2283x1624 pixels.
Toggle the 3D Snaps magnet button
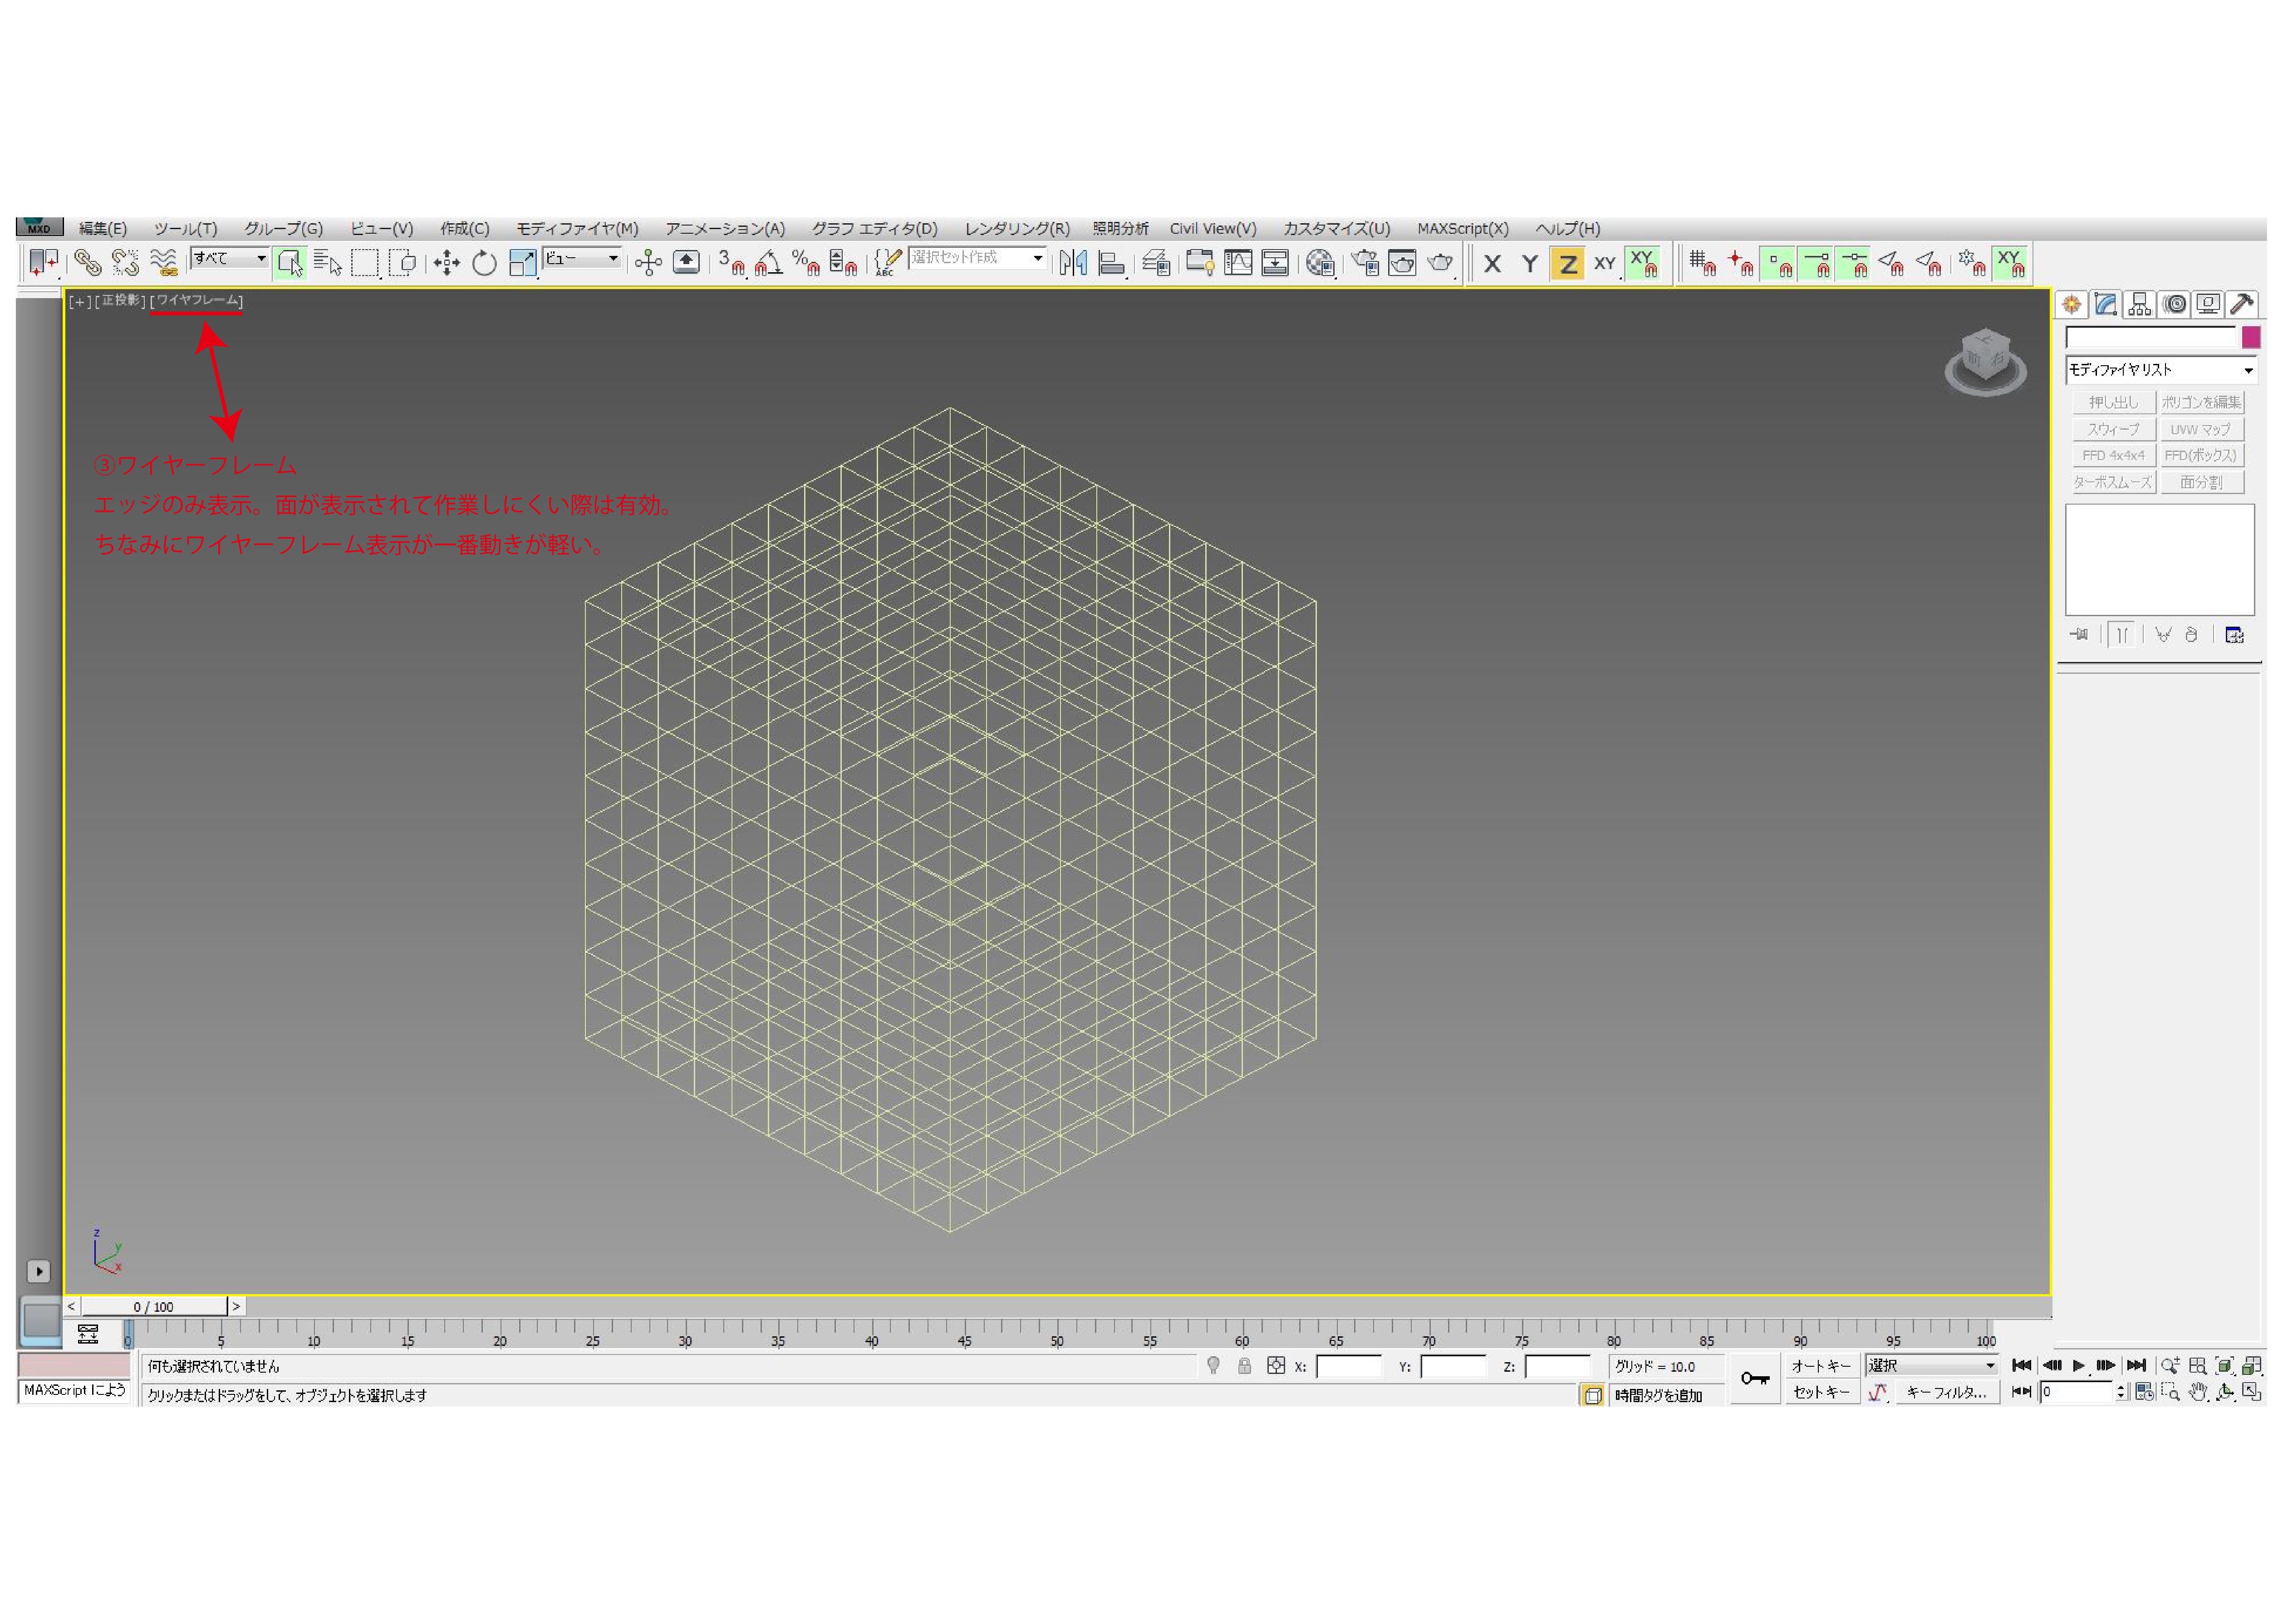(x=731, y=263)
